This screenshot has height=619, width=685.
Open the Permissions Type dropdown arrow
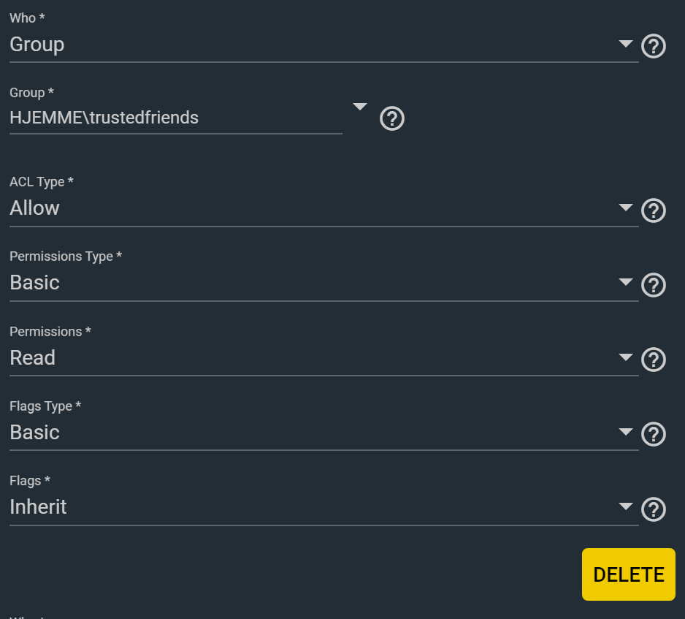pos(625,282)
